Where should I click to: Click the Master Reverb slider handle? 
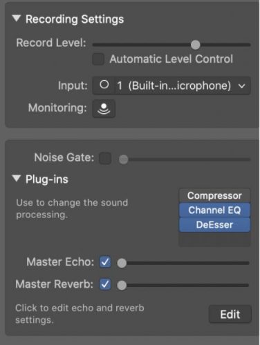pos(122,286)
